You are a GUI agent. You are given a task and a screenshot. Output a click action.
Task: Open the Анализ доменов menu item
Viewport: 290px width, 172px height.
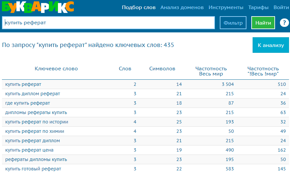pyautogui.click(x=182, y=7)
